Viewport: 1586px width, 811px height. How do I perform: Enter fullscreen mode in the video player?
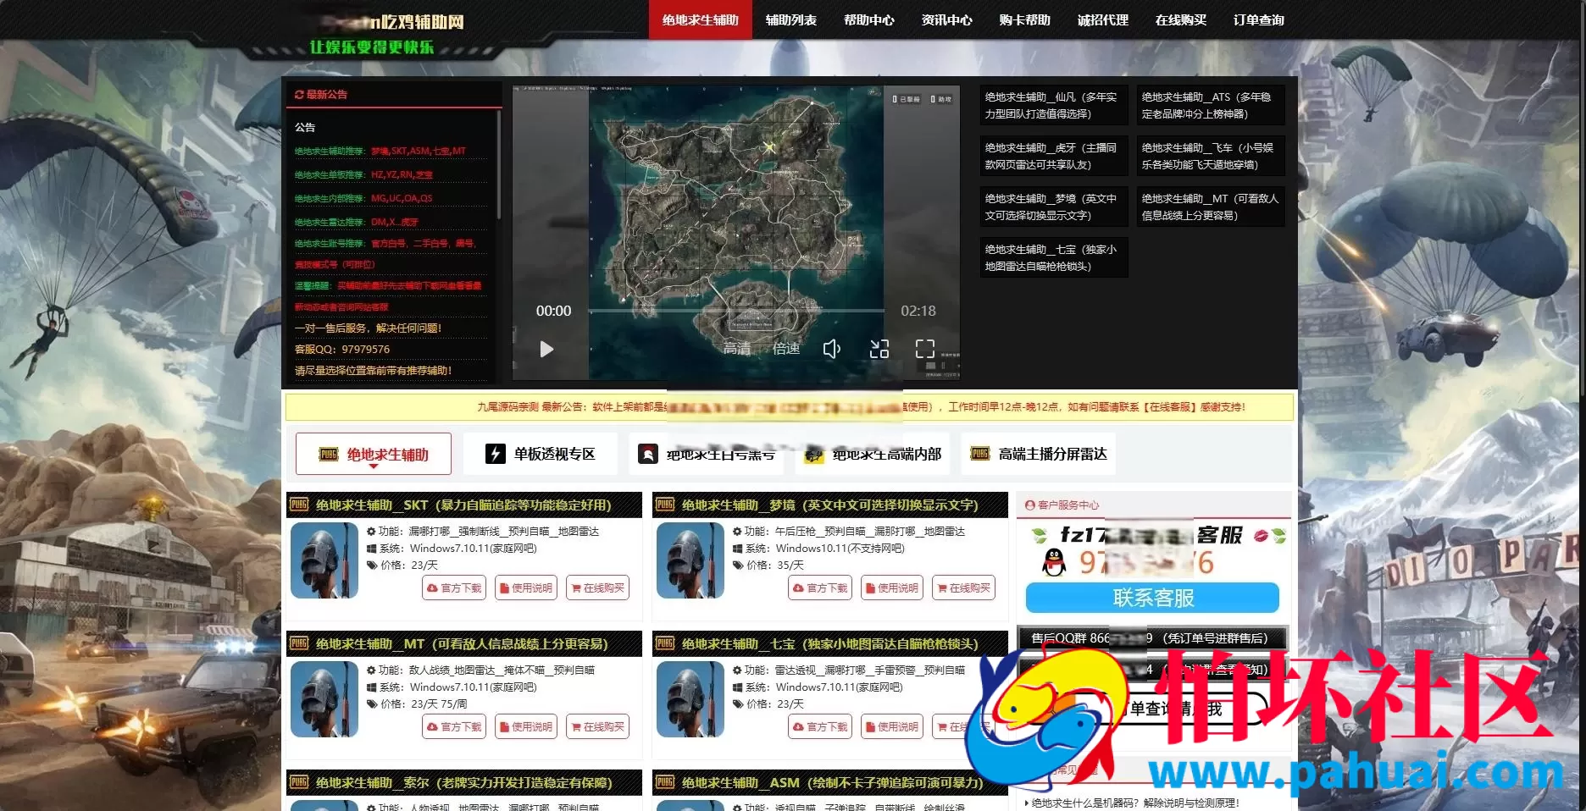pos(925,347)
